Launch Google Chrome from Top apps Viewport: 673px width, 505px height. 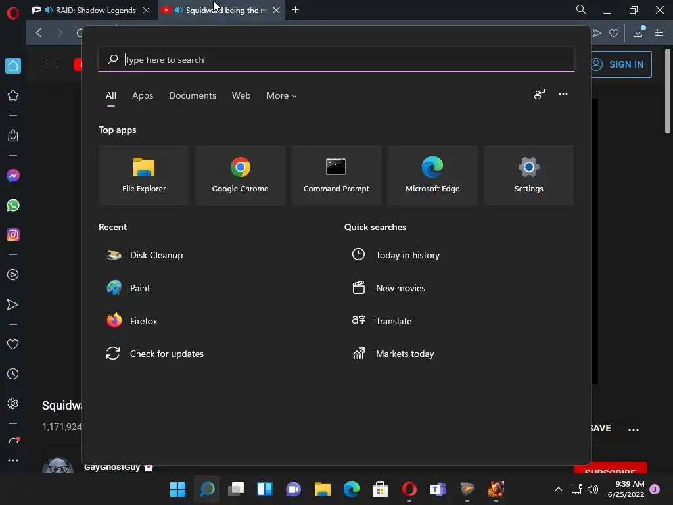[240, 175]
